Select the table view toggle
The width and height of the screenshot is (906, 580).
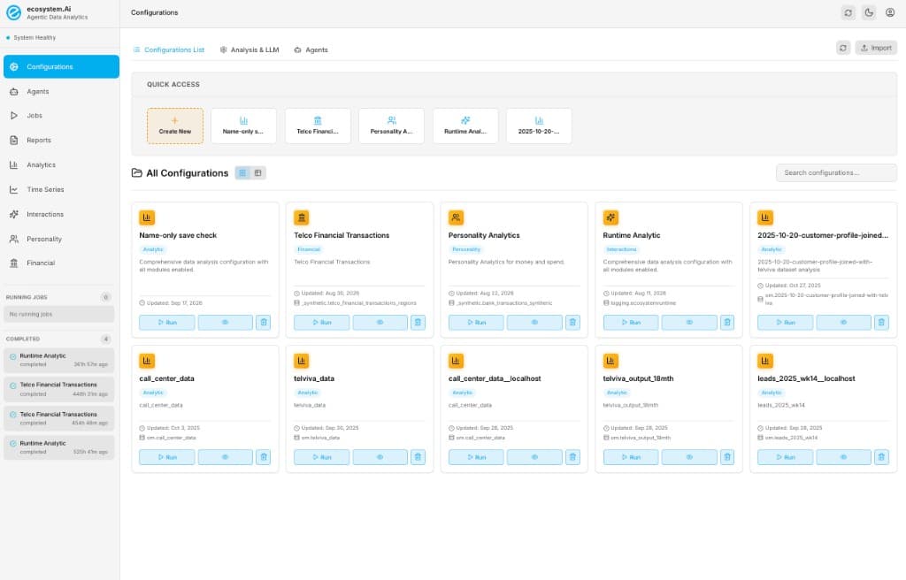click(258, 172)
